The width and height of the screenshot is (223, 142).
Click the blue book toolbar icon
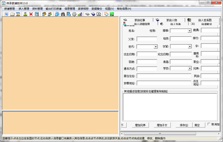[93, 14]
